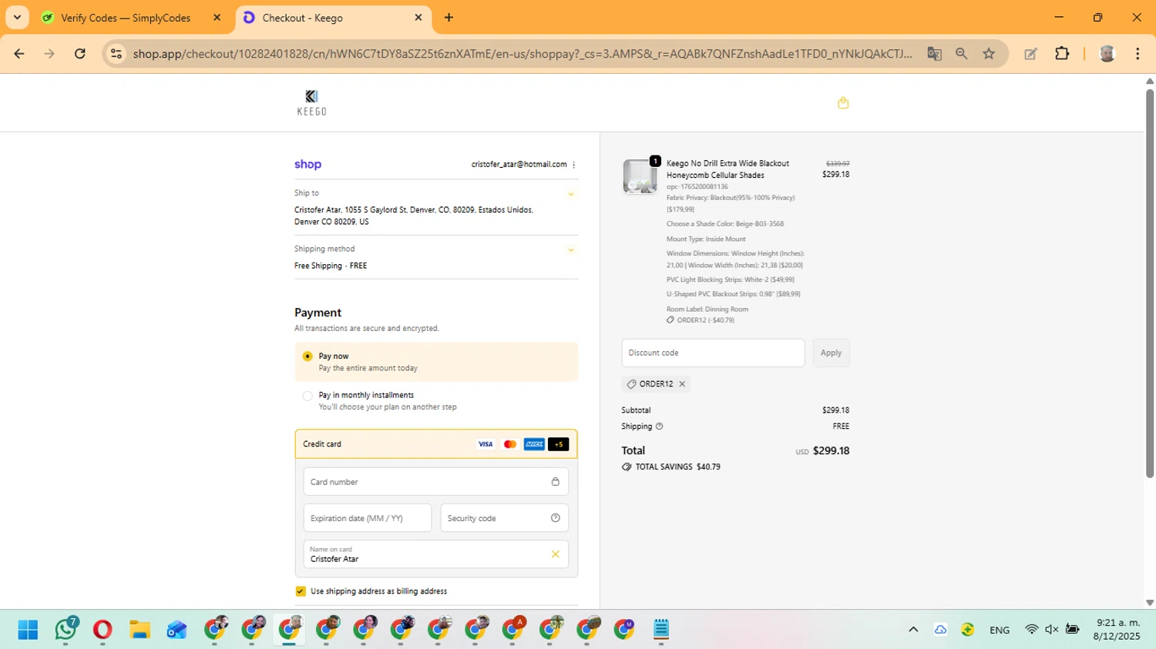Open the Chrome profile avatar
This screenshot has width=1156, height=649.
click(1107, 54)
